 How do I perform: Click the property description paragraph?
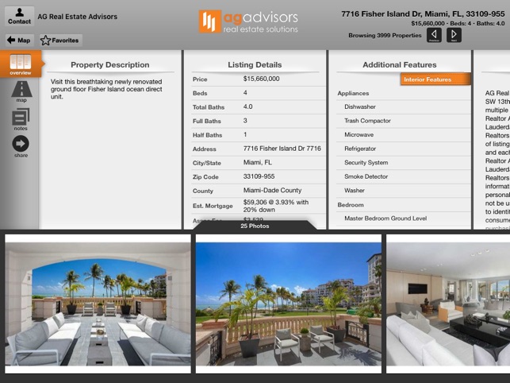tap(106, 89)
